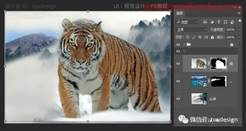Viewport: 246px width, 131px height.
Task: Lock all padlock icon in lock row
Action: pyautogui.click(x=213, y=37)
